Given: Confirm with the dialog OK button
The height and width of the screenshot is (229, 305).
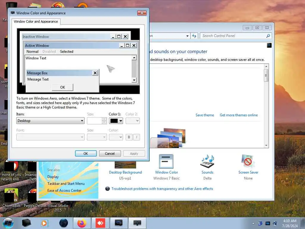Looking at the screenshot, I should pyautogui.click(x=86, y=154).
